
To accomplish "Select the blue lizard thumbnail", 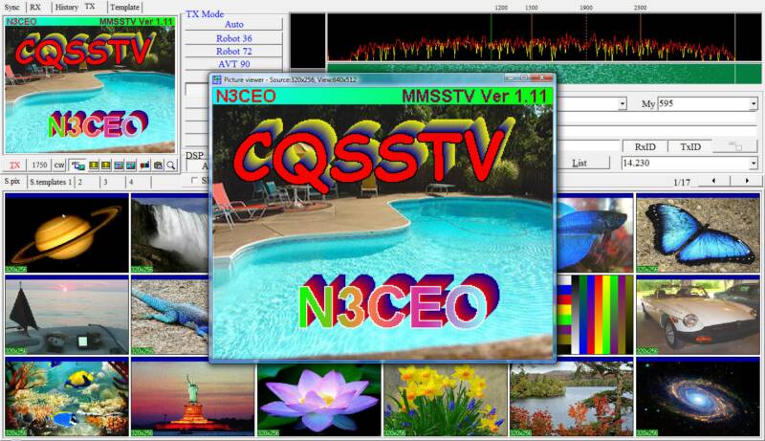I will pyautogui.click(x=170, y=315).
